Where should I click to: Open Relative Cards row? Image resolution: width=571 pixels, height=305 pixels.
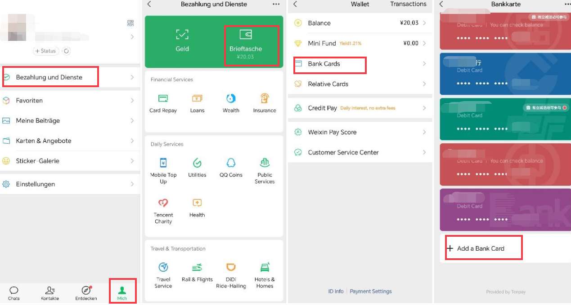coord(360,84)
